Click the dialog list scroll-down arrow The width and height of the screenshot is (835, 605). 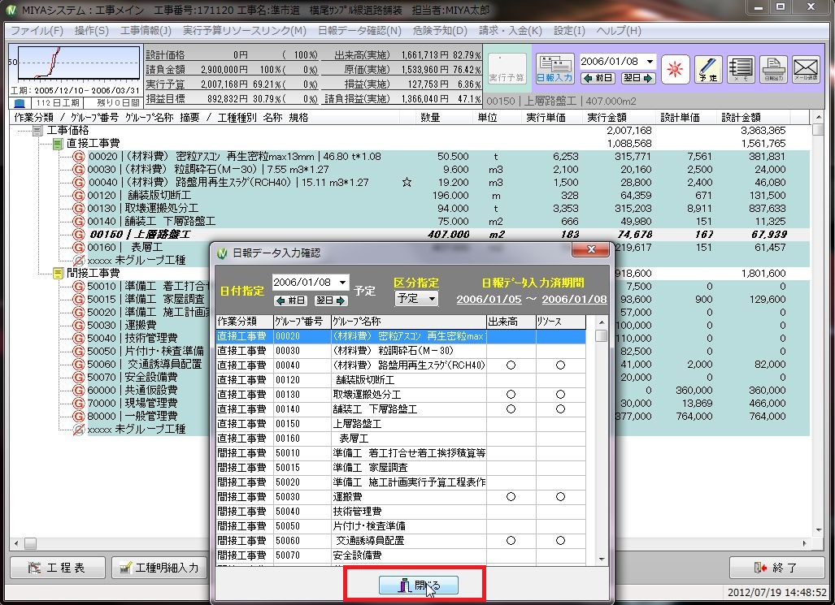[602, 559]
